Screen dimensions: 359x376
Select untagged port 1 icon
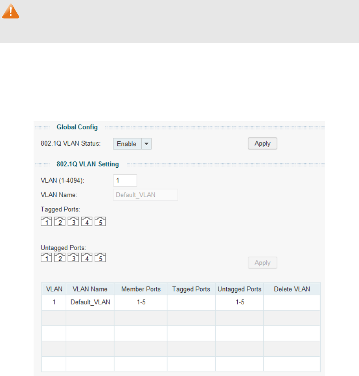pos(46,257)
